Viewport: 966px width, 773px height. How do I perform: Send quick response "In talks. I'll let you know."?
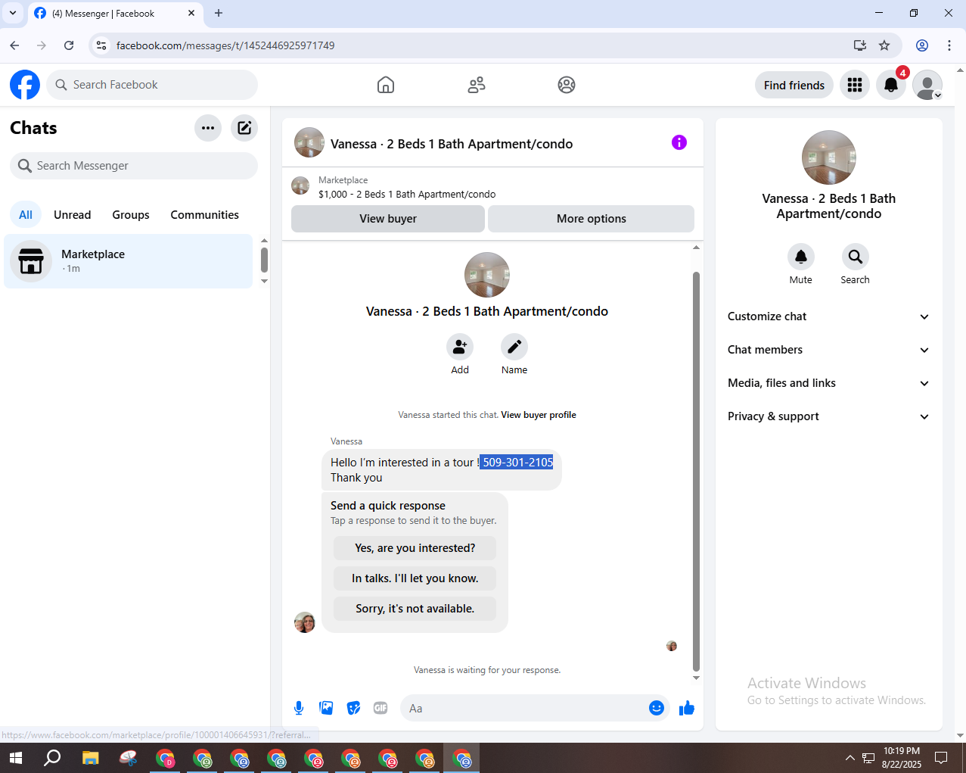click(415, 578)
